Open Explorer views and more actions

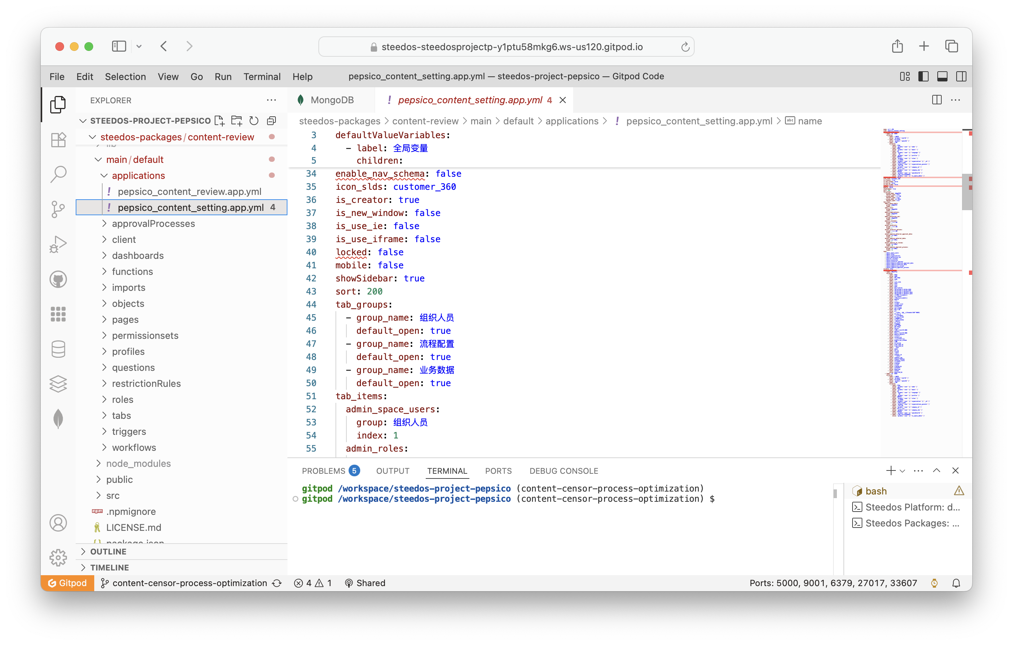pos(271,100)
